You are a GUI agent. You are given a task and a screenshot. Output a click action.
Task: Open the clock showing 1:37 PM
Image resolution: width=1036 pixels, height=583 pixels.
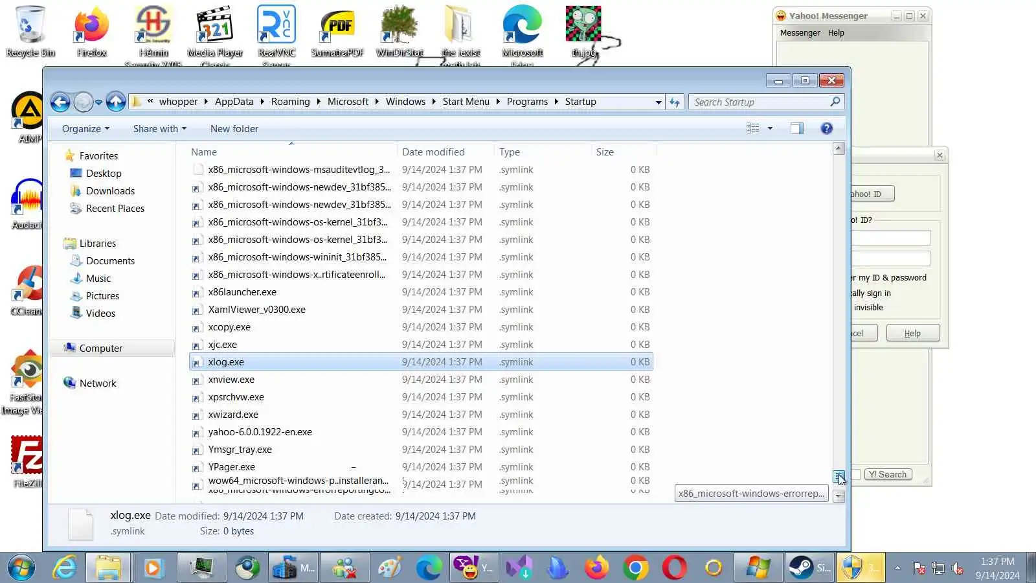click(997, 568)
